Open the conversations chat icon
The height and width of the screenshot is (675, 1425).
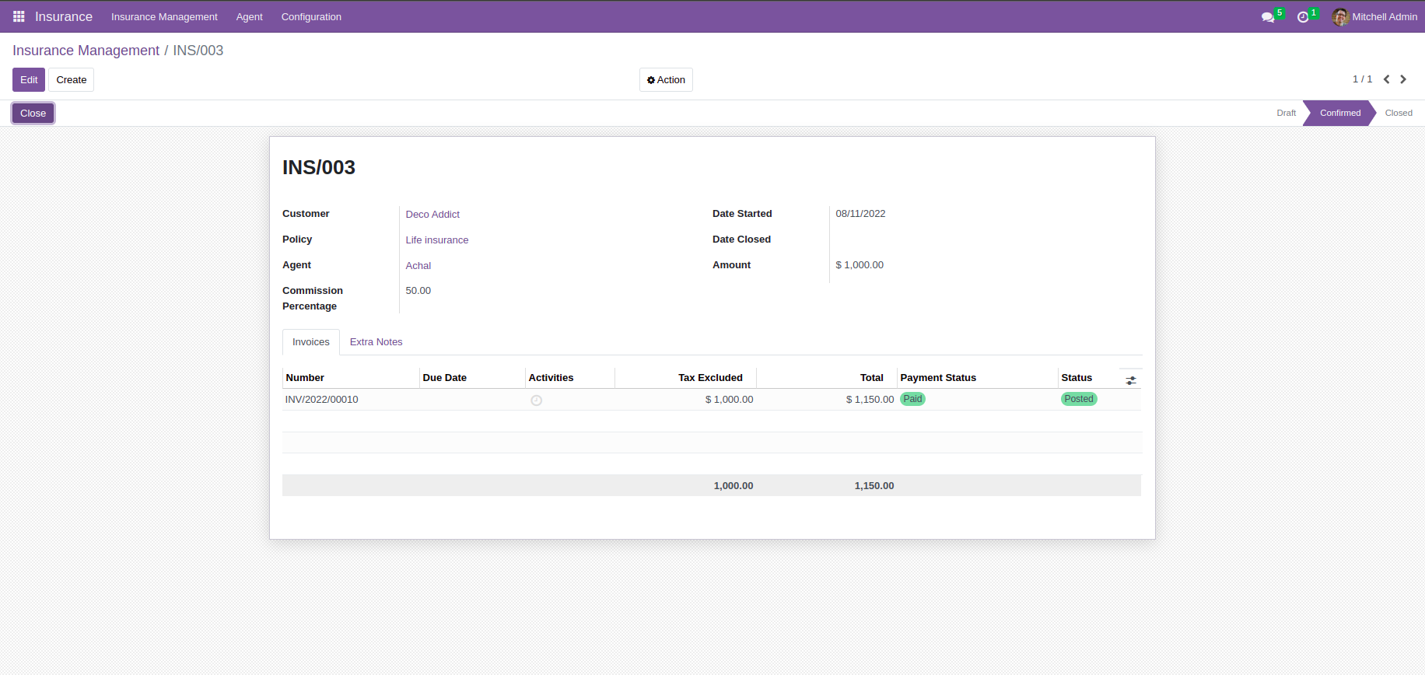tap(1268, 17)
